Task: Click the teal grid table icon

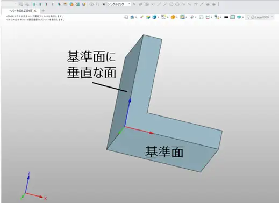Action: click(x=233, y=17)
